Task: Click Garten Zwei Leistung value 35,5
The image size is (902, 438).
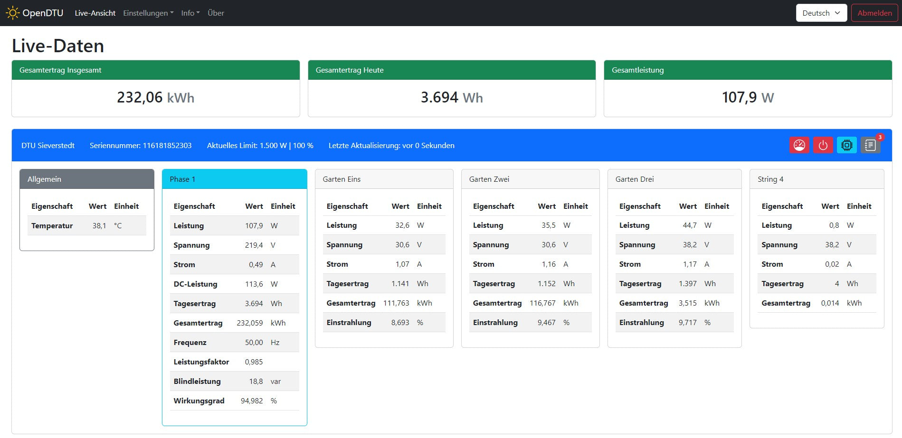Action: coord(549,225)
